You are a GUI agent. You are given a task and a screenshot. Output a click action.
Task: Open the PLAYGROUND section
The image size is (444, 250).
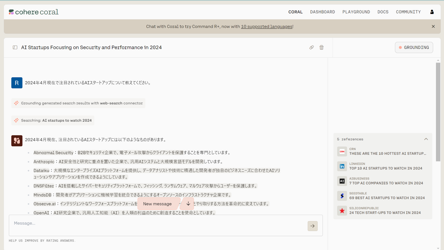point(356,12)
